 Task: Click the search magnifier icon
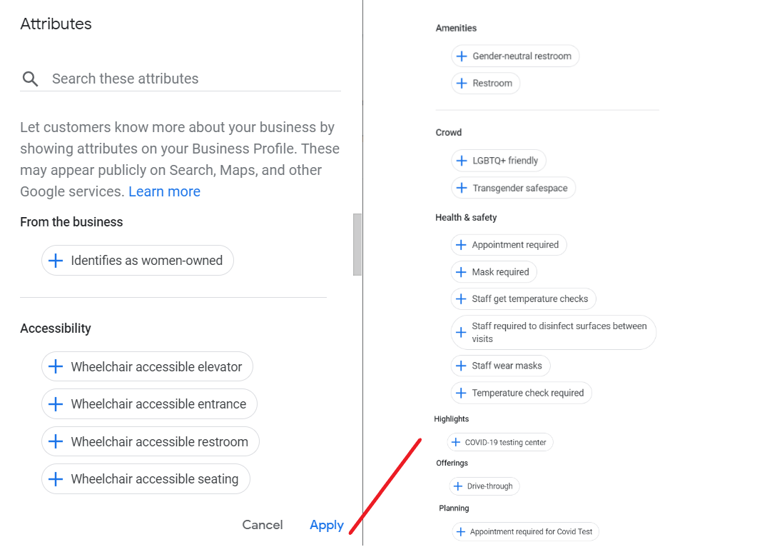(x=29, y=78)
